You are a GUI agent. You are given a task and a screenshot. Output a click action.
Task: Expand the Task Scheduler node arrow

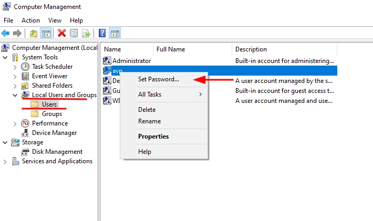point(15,67)
